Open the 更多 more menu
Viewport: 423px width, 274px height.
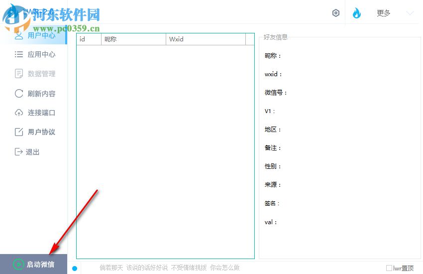[x=383, y=13]
